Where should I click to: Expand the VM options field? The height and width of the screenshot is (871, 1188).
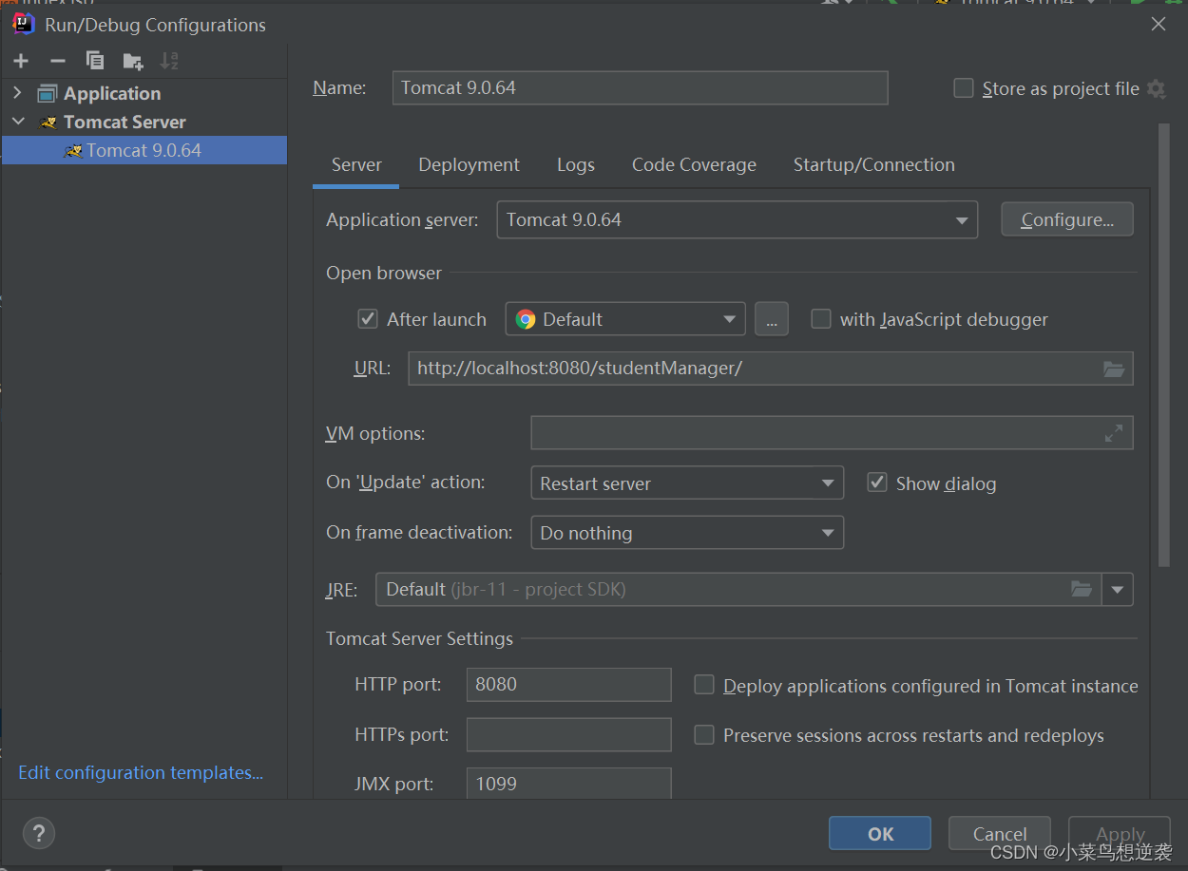(1114, 433)
